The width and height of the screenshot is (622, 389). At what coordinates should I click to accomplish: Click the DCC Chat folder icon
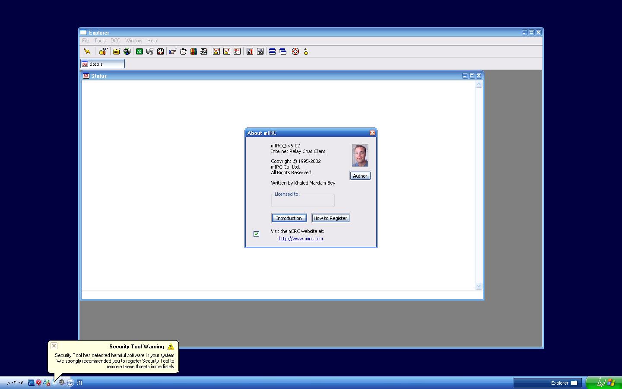click(x=227, y=51)
